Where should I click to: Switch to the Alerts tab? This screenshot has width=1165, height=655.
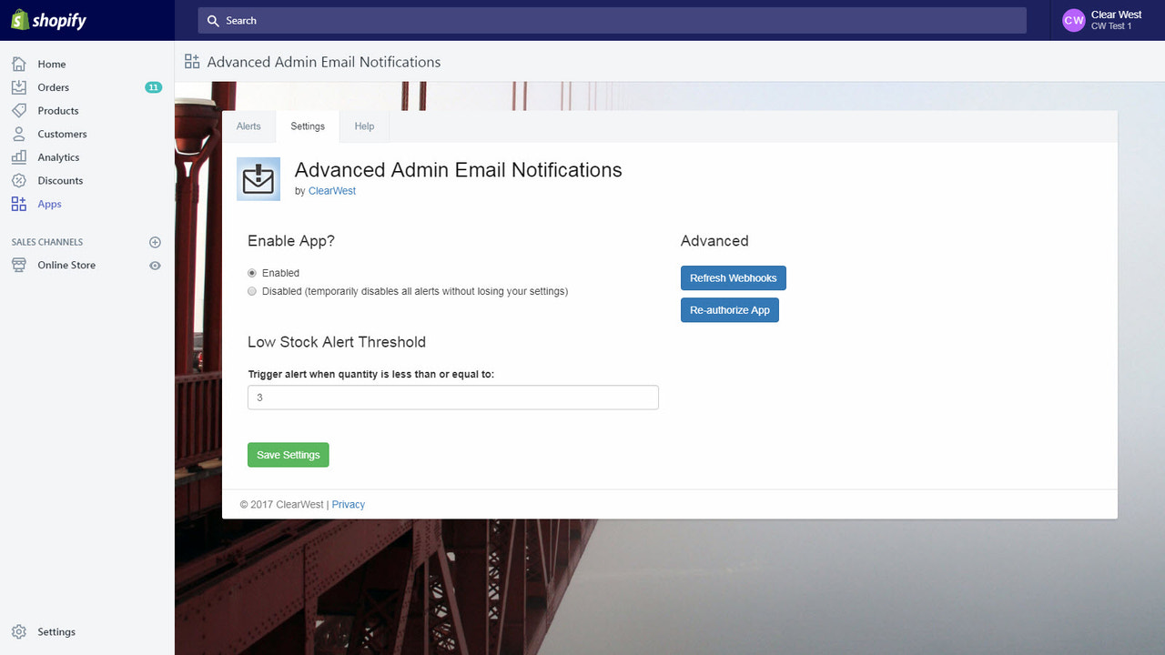(248, 126)
